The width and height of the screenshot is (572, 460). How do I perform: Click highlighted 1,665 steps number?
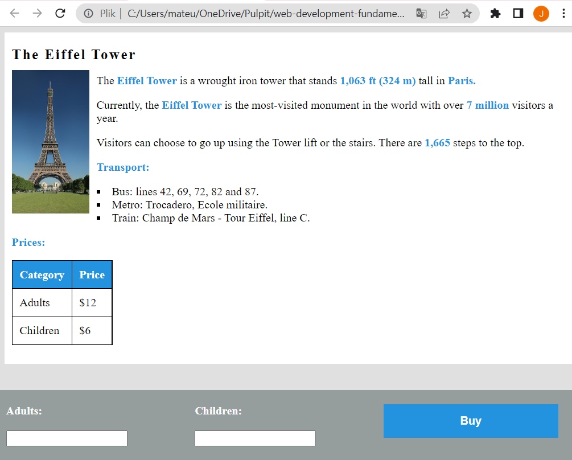pyautogui.click(x=437, y=143)
